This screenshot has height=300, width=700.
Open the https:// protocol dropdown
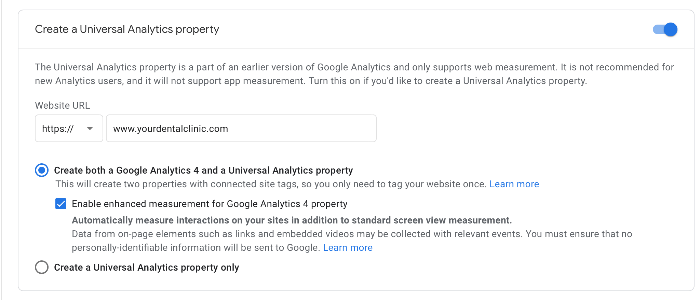pos(68,128)
